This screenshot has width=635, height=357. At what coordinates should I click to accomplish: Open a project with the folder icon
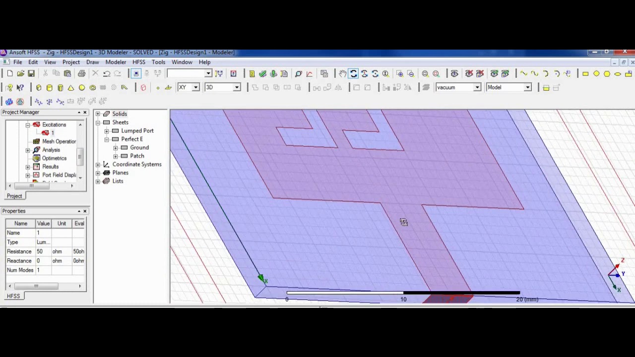pyautogui.click(x=20, y=73)
